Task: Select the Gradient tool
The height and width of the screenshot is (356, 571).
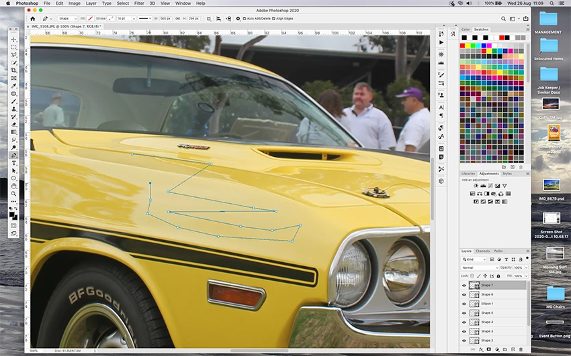Action: click(14, 132)
